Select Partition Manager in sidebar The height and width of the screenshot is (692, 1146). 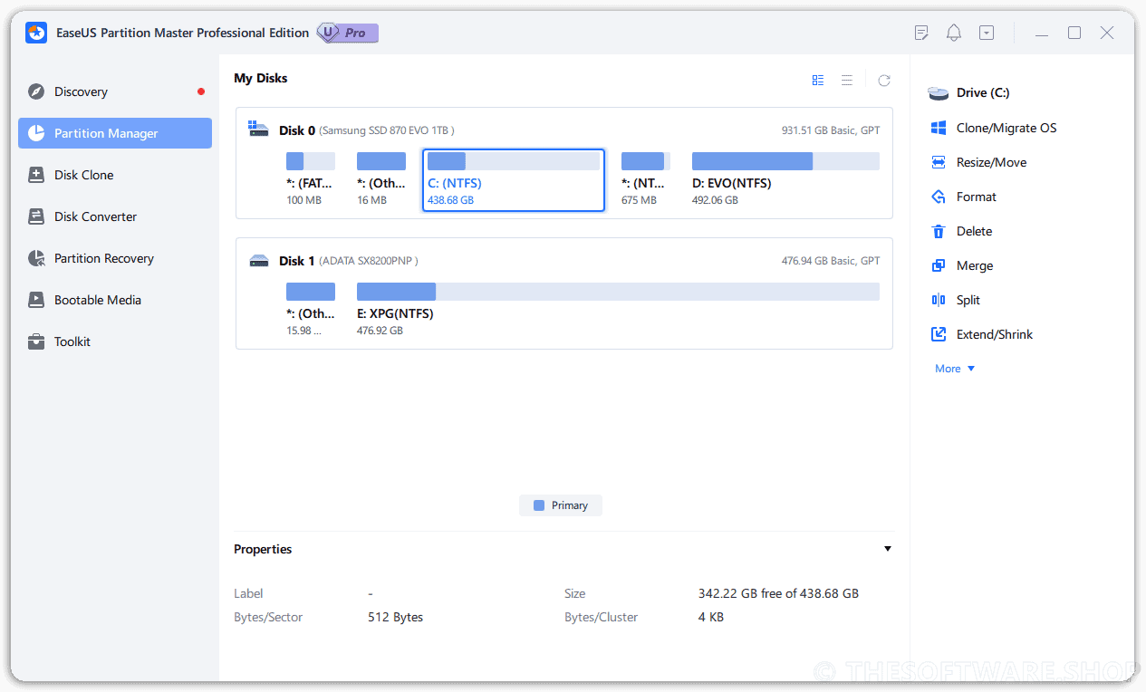tap(115, 133)
